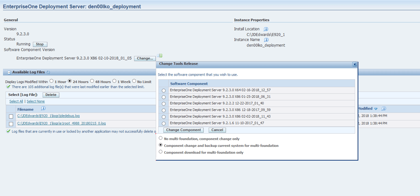
Task: Click Instance Name info icon
Action: coord(266,40)
